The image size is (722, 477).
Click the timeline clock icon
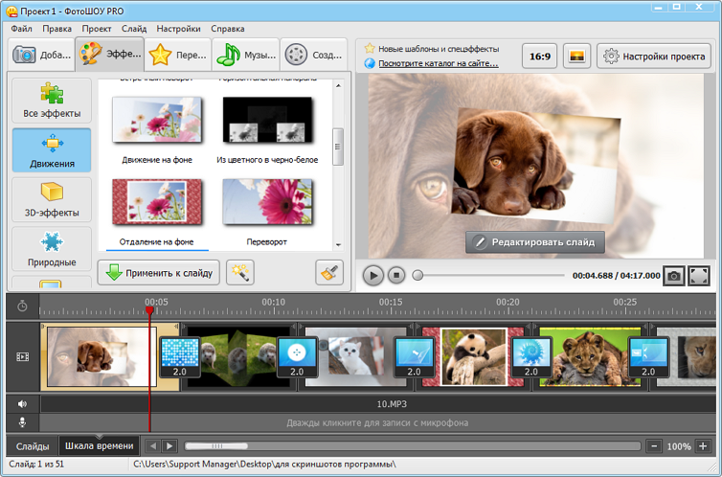pyautogui.click(x=22, y=306)
